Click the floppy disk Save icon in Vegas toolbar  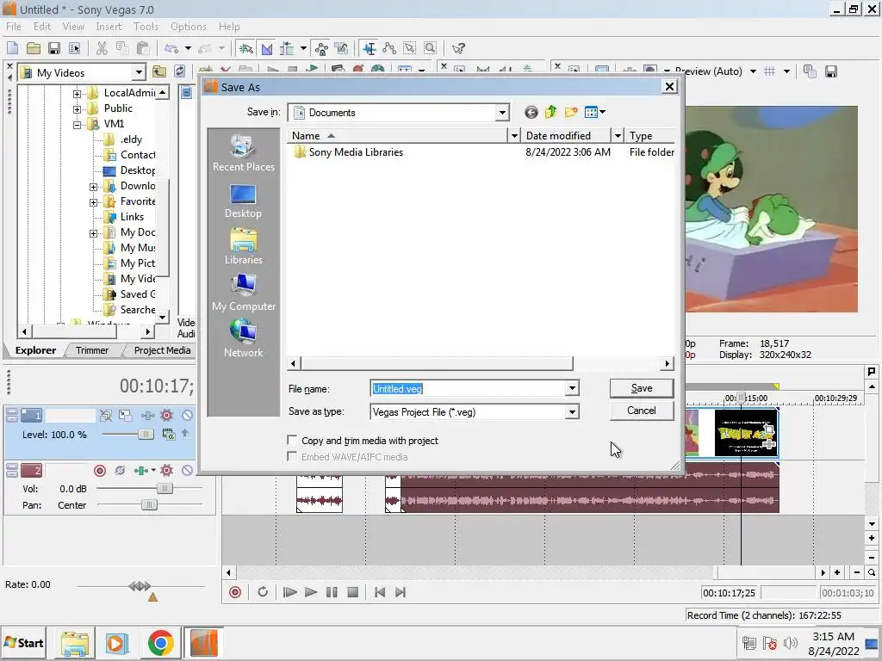54,48
